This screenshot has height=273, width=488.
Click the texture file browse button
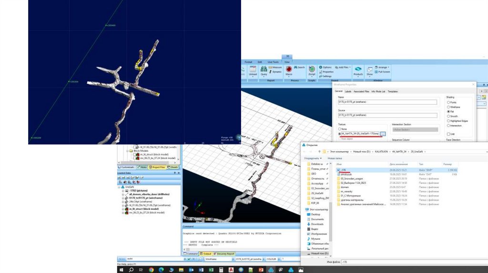click(x=384, y=134)
